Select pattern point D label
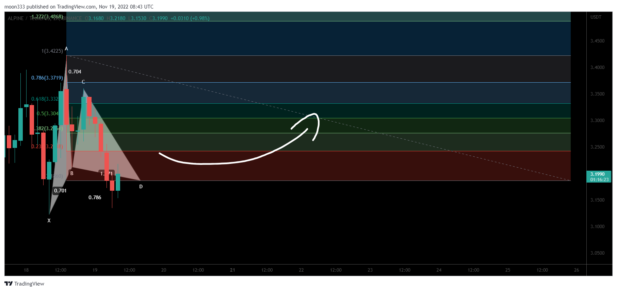The image size is (617, 291). [141, 187]
